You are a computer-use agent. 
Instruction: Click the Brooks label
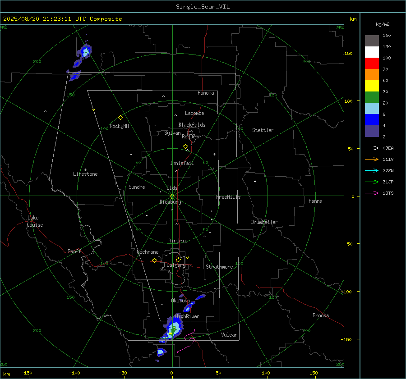(321, 315)
